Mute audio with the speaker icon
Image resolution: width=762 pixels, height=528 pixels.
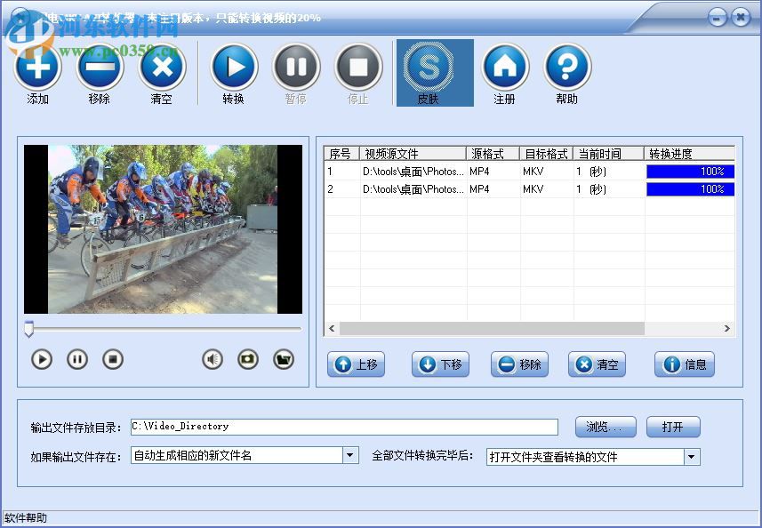coord(212,358)
